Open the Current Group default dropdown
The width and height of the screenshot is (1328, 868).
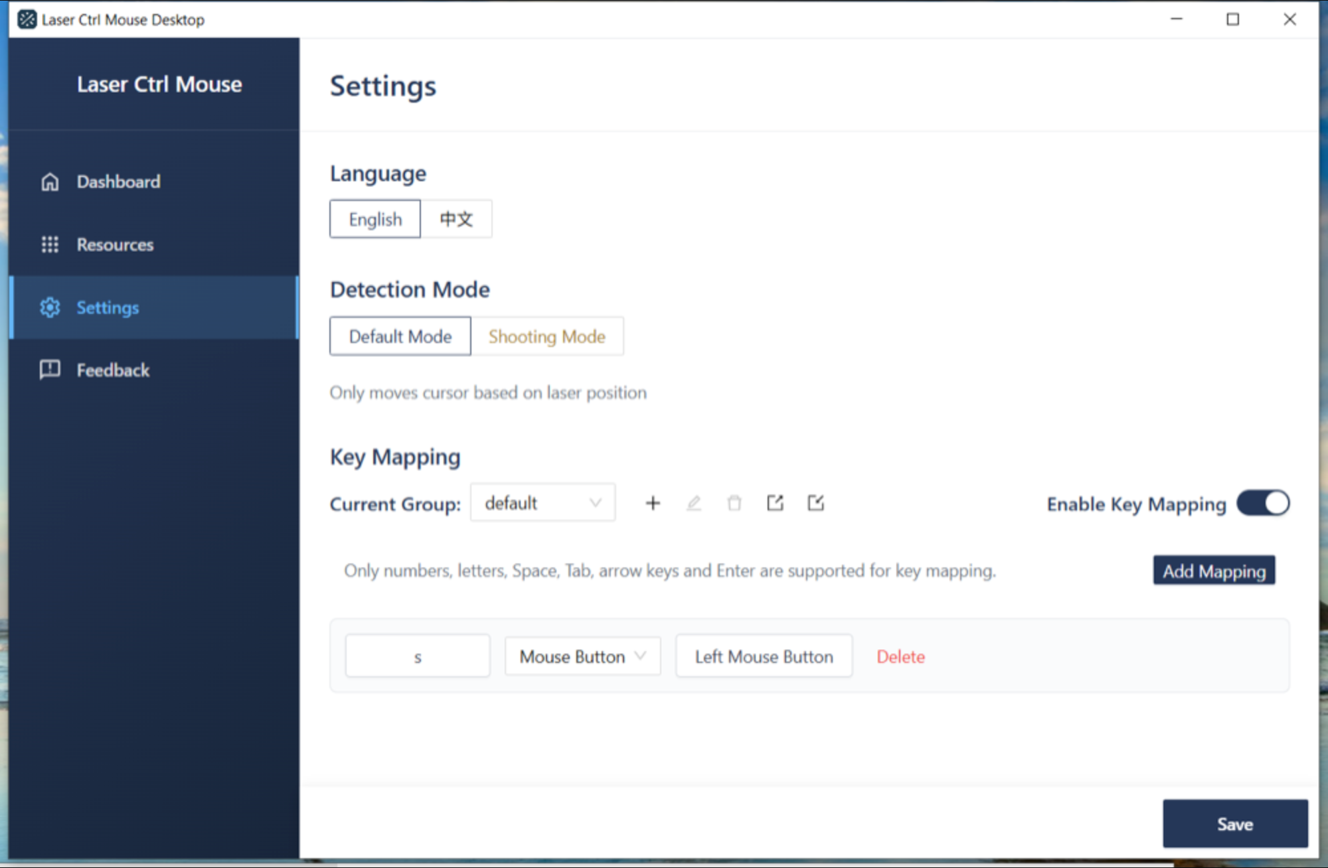pos(542,503)
